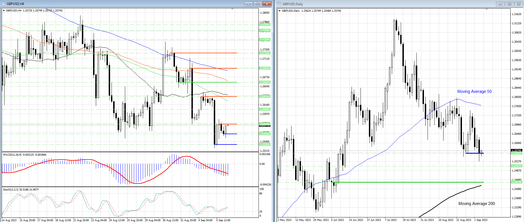Click the GBPUSD,H4 window title text
Viewport: 524px width, 222px height.
[x=15, y=4]
